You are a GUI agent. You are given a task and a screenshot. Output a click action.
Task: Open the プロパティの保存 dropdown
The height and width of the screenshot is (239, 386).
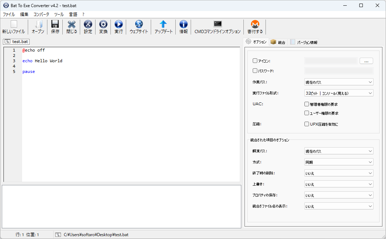[339, 195]
